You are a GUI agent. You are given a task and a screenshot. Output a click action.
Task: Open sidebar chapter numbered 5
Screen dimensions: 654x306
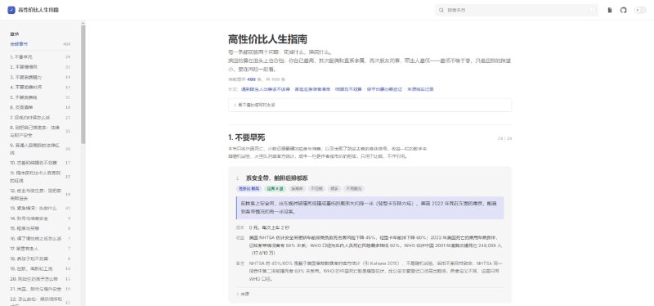(40, 97)
